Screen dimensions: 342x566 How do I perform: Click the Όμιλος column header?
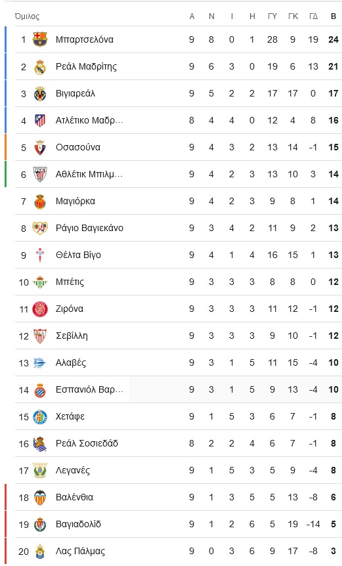(27, 16)
